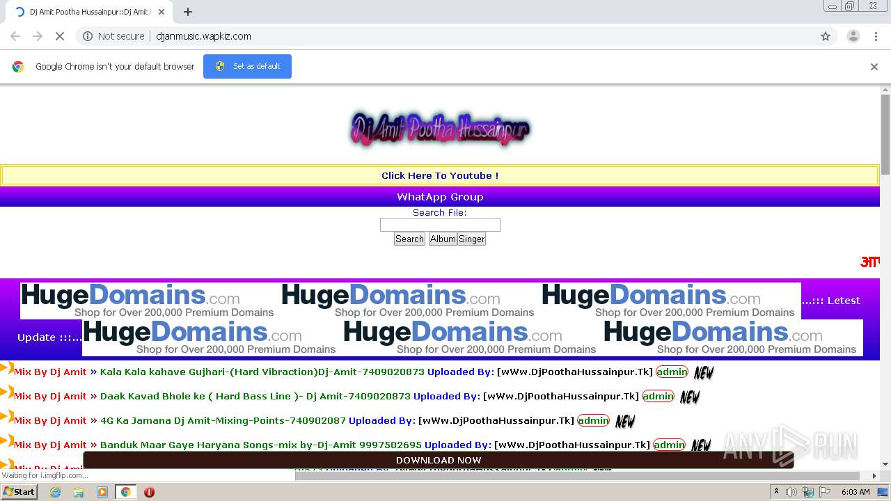Open Banduk Maar Gaye Haryana Songs link

point(260,445)
